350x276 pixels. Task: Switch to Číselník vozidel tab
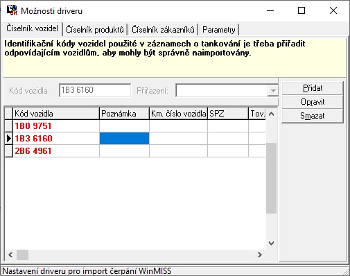(x=32, y=28)
